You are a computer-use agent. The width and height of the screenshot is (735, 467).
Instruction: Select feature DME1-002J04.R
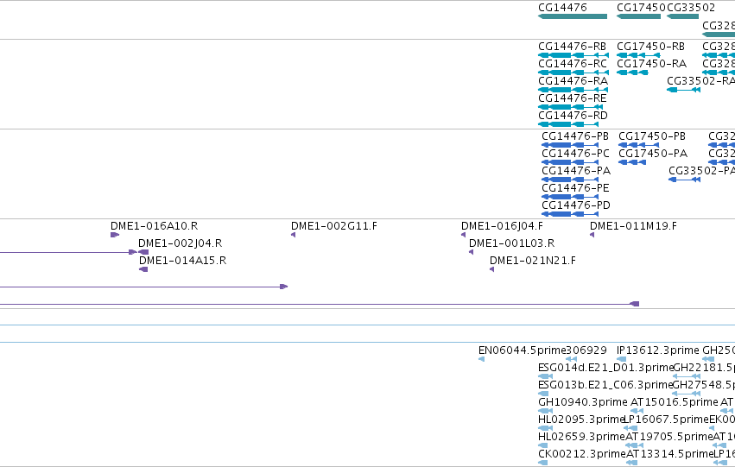[180, 243]
